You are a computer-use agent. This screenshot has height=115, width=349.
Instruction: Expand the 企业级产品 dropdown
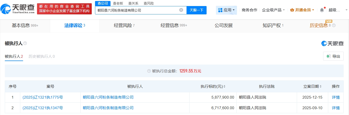[273, 10]
